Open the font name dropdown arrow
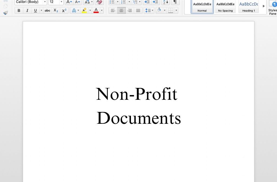277x182 pixels. [x=45, y=2]
